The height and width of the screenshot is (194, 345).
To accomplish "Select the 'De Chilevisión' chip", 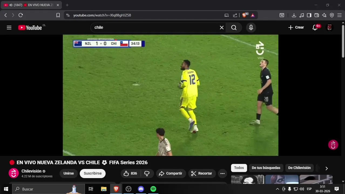I will 299,168.
